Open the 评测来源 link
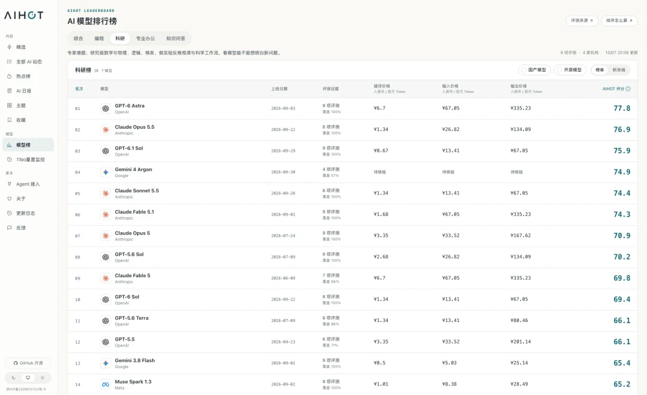Screen dimensions: 647x395 point(582,20)
